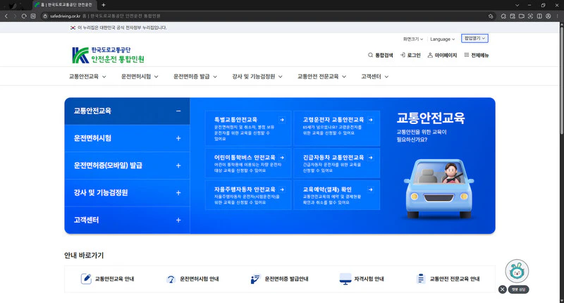Click the login arrow icon beside 로그인
The image size is (564, 303).
[x=403, y=55]
